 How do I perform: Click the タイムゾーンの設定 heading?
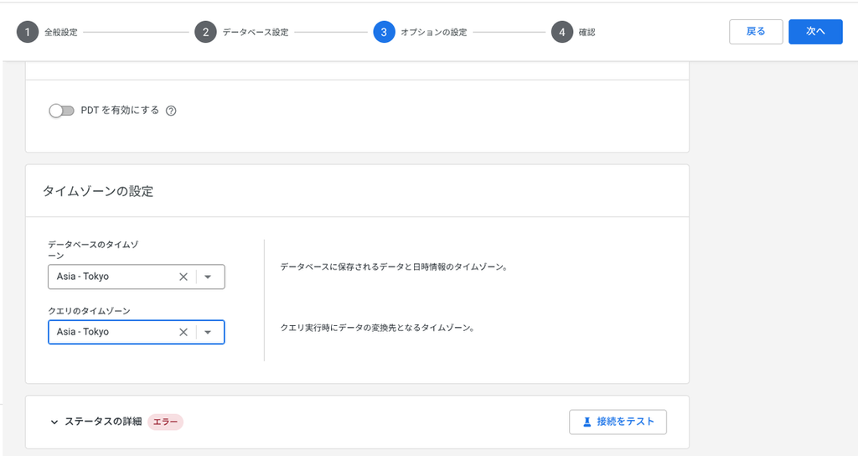point(98,192)
